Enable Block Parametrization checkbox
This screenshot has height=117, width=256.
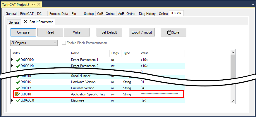(64, 43)
